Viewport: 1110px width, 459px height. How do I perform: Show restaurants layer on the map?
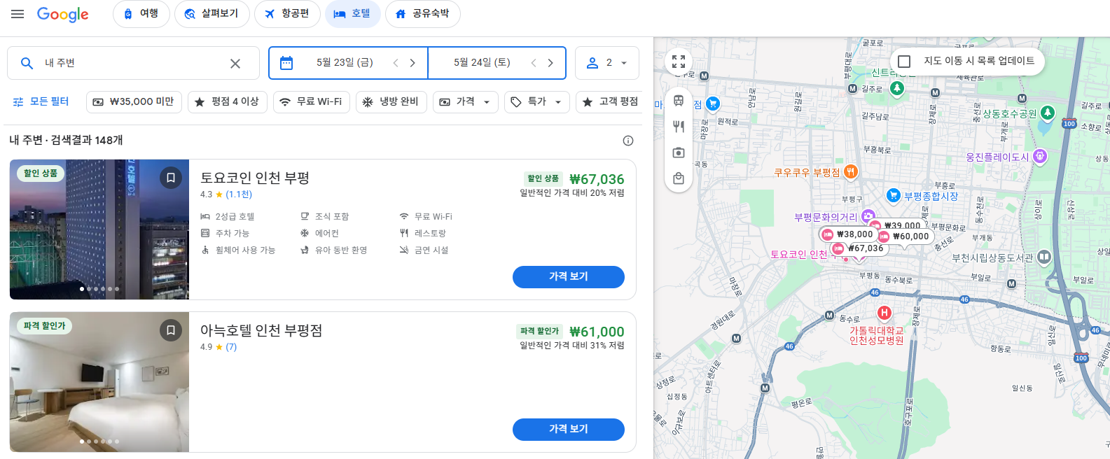[x=679, y=127]
